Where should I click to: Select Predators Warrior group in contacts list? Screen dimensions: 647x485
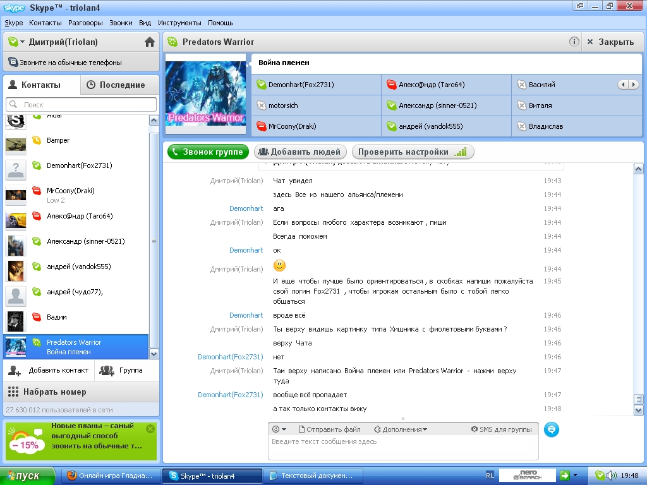76,347
